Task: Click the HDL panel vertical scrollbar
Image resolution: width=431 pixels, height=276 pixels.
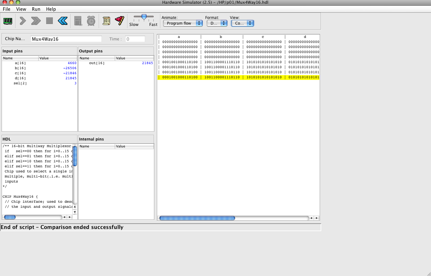Action: pos(75,155)
